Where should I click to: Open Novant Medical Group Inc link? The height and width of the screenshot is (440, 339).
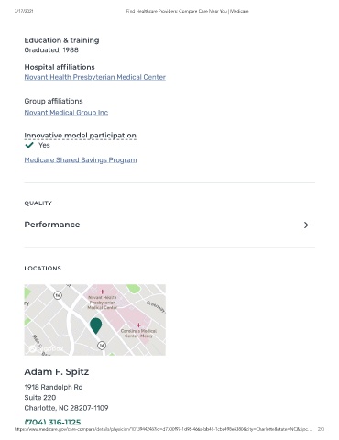pos(66,113)
